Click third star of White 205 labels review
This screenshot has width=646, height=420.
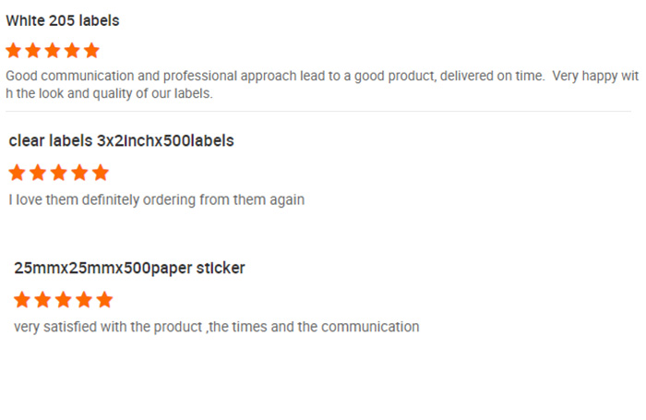[x=53, y=51]
